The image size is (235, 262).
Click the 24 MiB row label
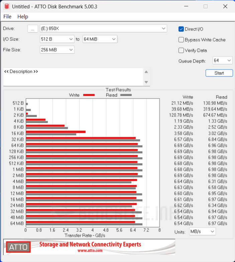click(x=17, y=205)
